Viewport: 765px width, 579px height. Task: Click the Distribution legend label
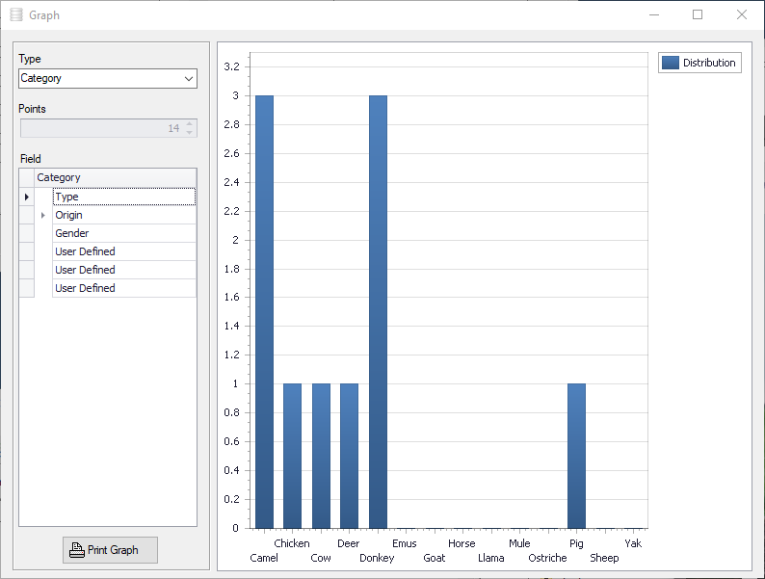click(x=709, y=63)
